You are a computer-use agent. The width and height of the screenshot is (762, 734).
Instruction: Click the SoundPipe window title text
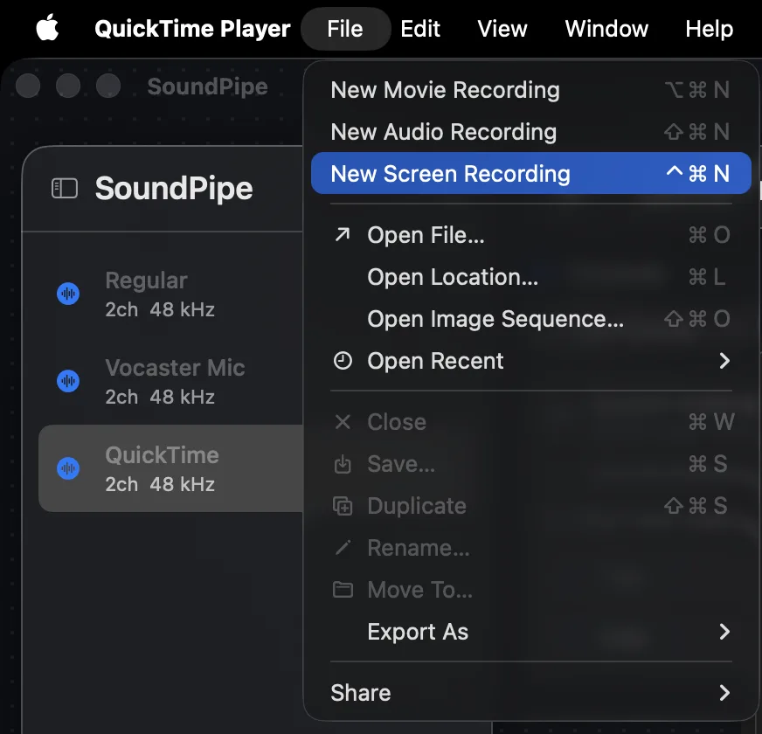207,87
